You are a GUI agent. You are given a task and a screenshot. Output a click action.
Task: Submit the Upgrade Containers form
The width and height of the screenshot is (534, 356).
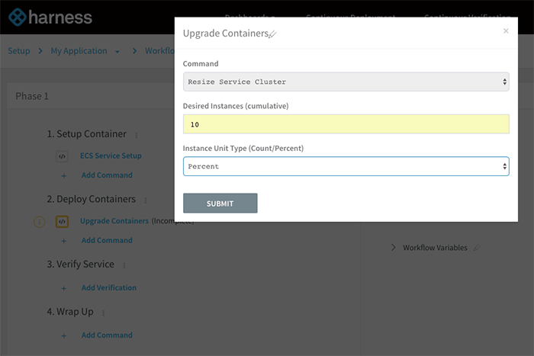tap(220, 204)
